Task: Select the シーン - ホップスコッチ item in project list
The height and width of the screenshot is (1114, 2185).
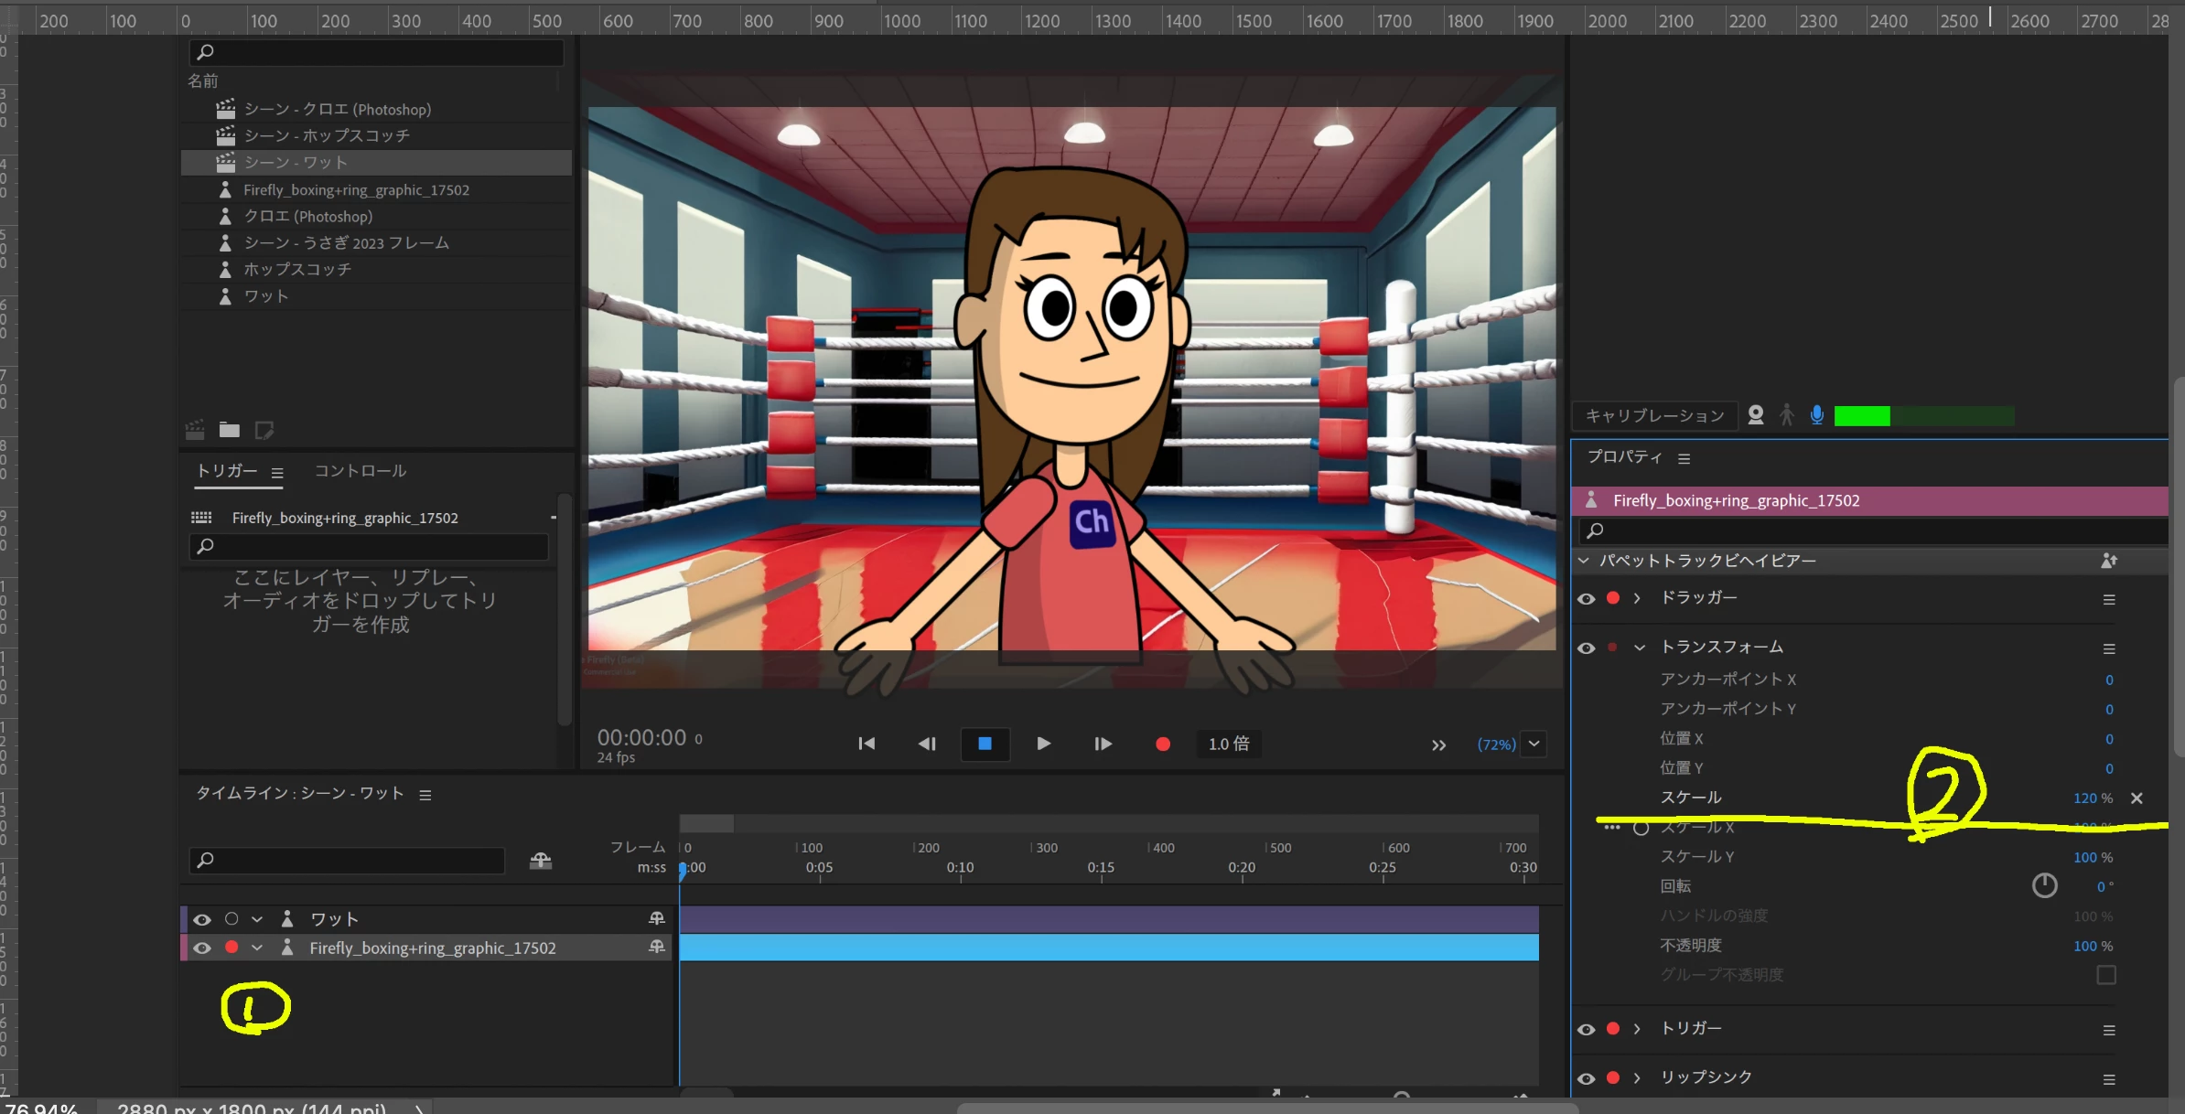Action: click(326, 135)
